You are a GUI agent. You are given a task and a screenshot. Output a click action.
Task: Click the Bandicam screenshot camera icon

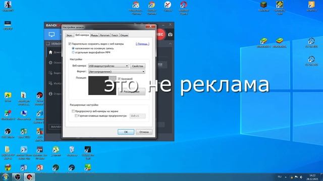(170, 35)
